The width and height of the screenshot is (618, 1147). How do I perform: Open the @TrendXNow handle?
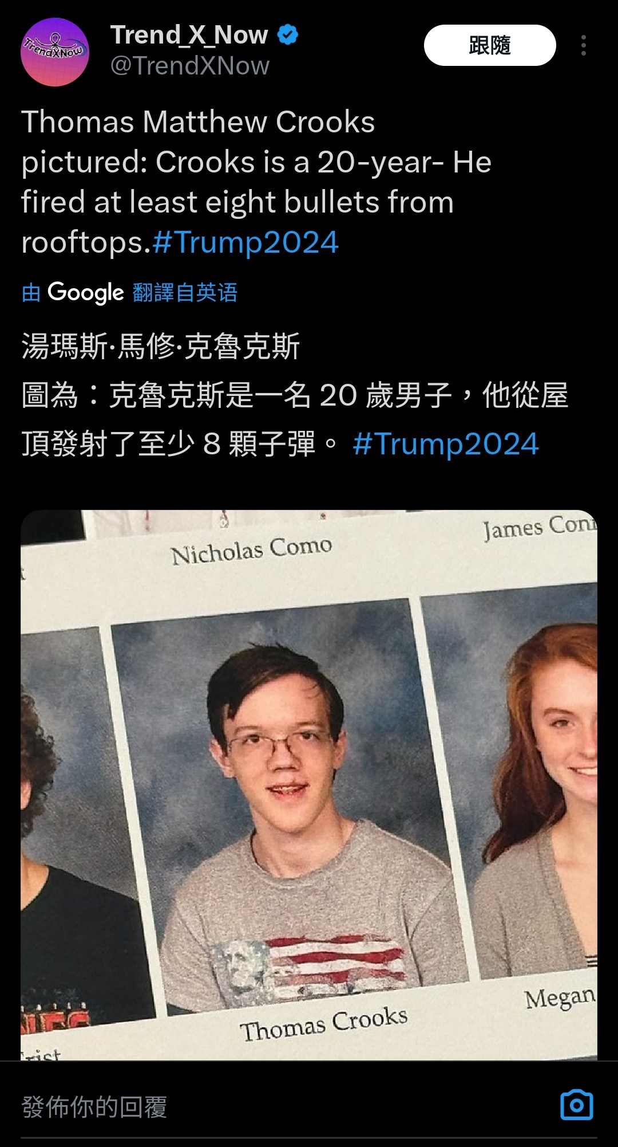189,66
